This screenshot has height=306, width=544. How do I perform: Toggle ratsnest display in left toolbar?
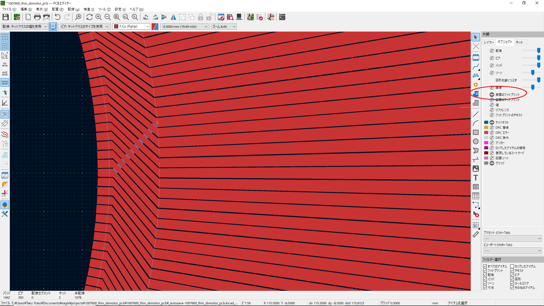5,114
